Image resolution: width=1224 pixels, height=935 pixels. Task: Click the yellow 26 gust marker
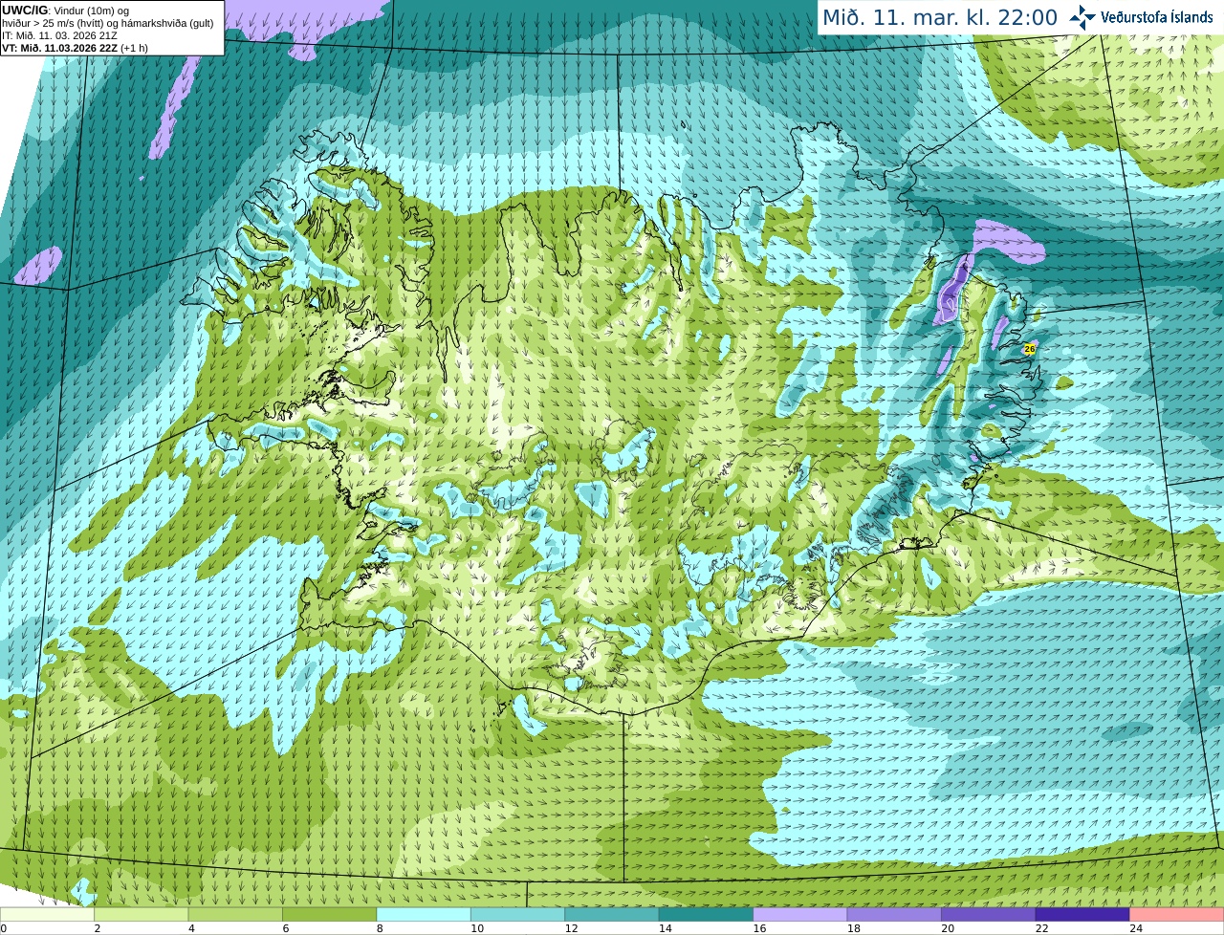pyautogui.click(x=1030, y=349)
